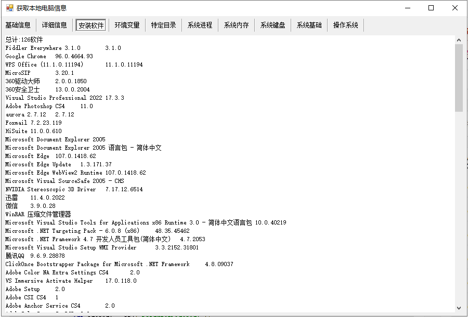
Task: Click the ClickOnce Bootstrapper Package row
Action: pos(120,265)
